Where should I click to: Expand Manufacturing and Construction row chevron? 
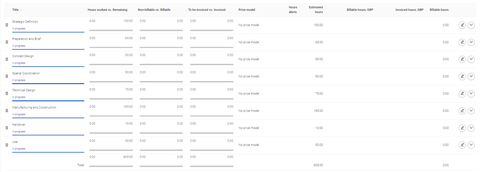pos(471,111)
